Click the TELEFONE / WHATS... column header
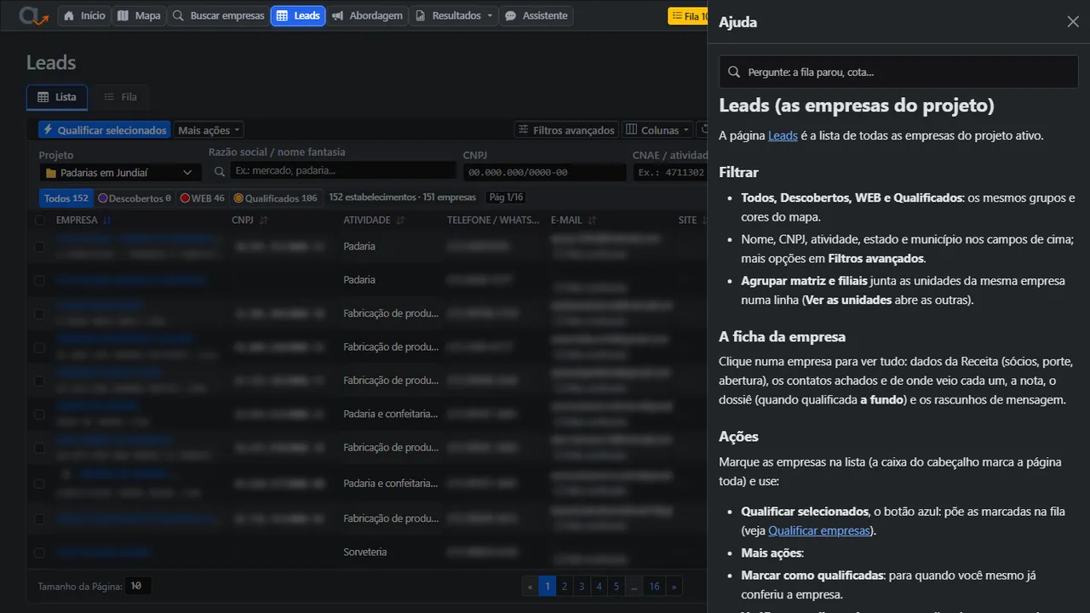The width and height of the screenshot is (1090, 613). [493, 221]
